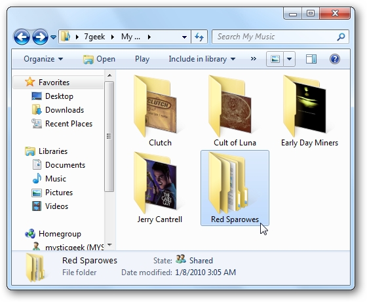The height and width of the screenshot is (302, 367).
Task: Open the address bar history dropdown
Action: [x=184, y=37]
